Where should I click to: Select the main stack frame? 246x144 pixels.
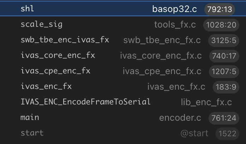30,118
